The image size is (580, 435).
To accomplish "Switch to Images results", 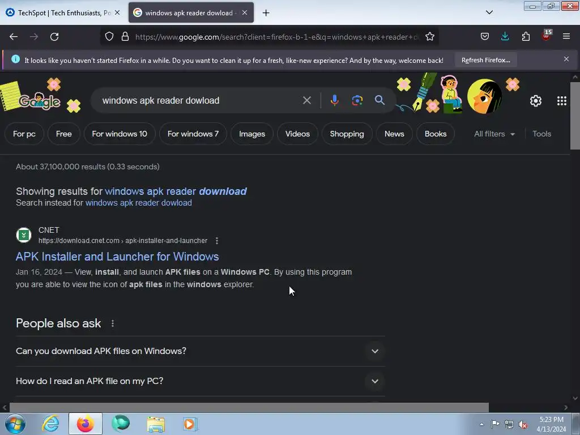I will [x=252, y=134].
